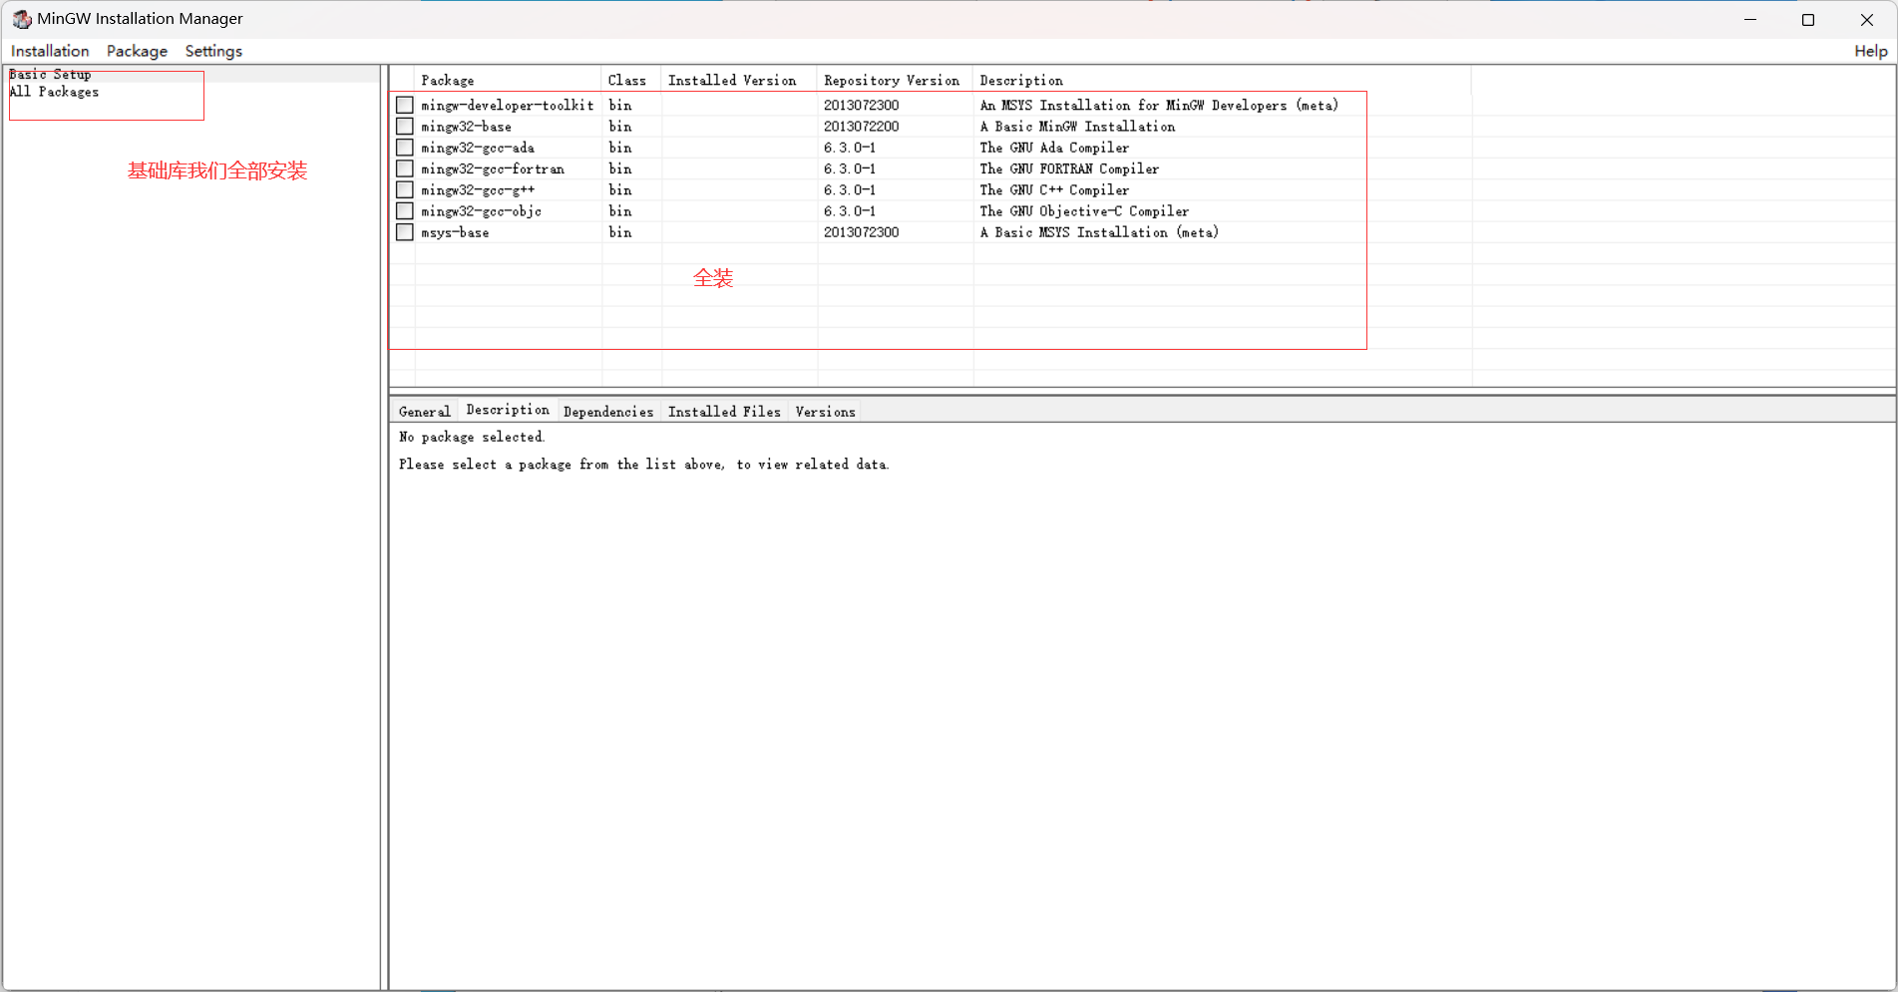Click repository version 2013072200
Image resolution: width=1898 pixels, height=992 pixels.
click(861, 127)
